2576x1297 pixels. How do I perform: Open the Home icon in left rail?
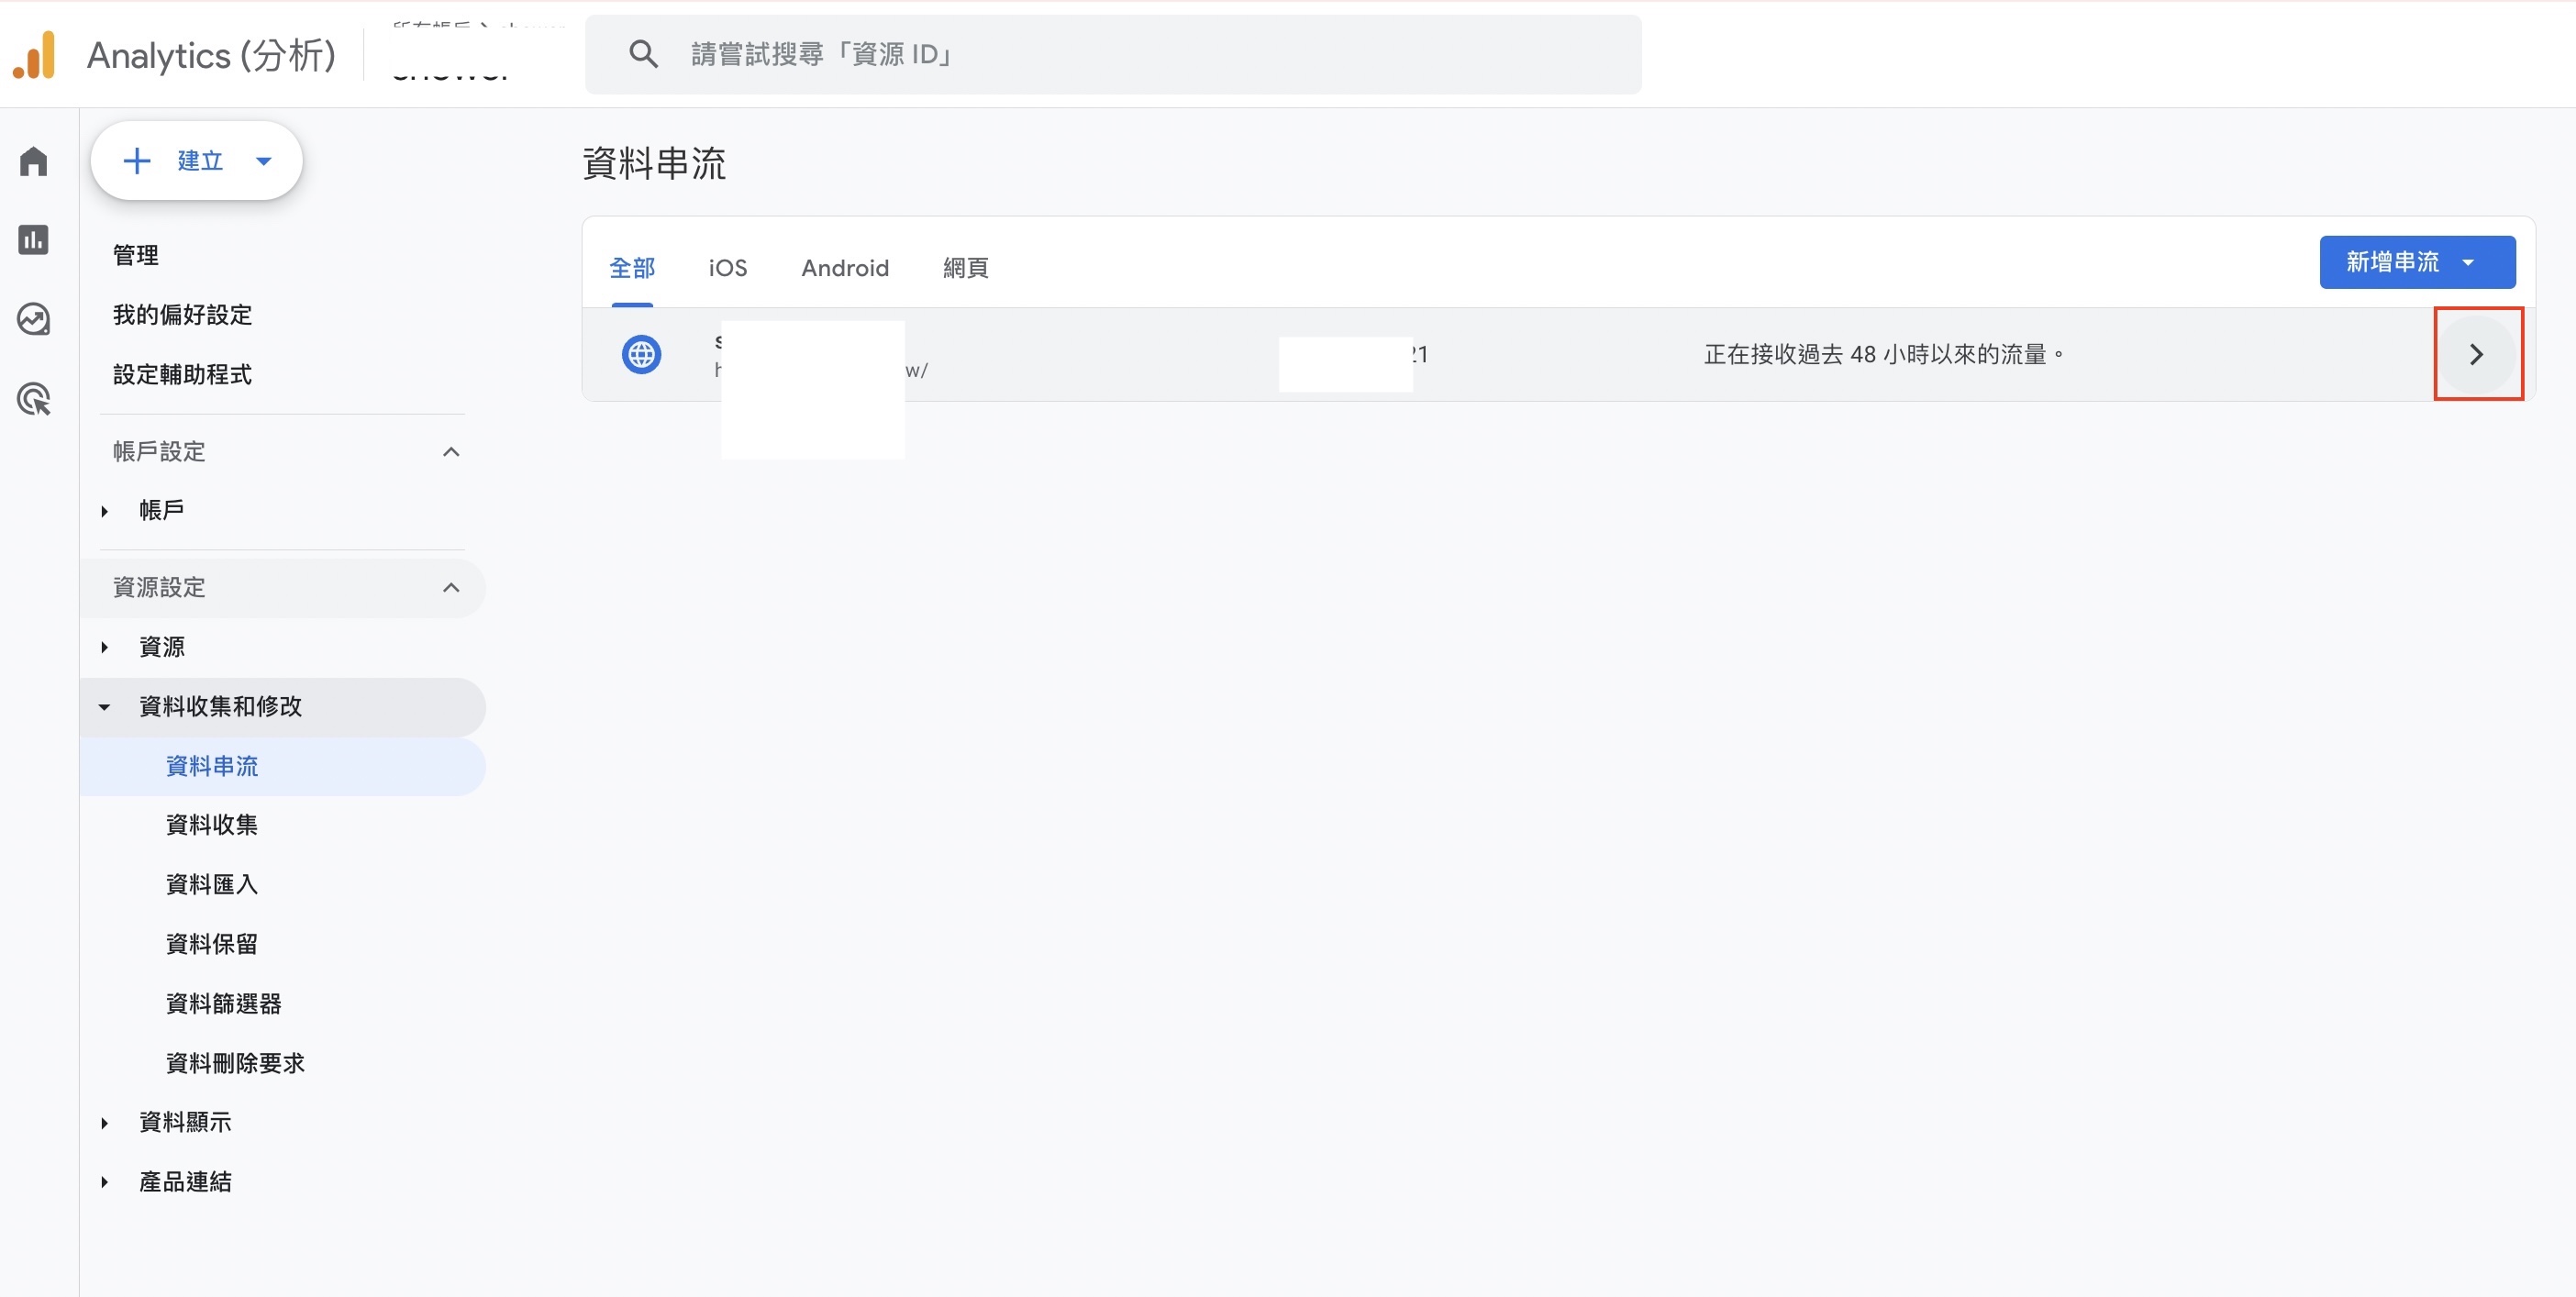coord(34,161)
